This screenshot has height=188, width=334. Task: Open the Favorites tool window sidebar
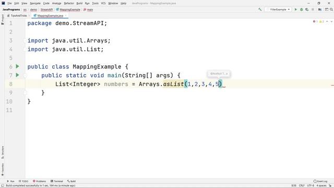click(3, 169)
